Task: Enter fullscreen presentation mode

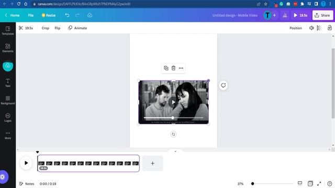Action: (319, 183)
